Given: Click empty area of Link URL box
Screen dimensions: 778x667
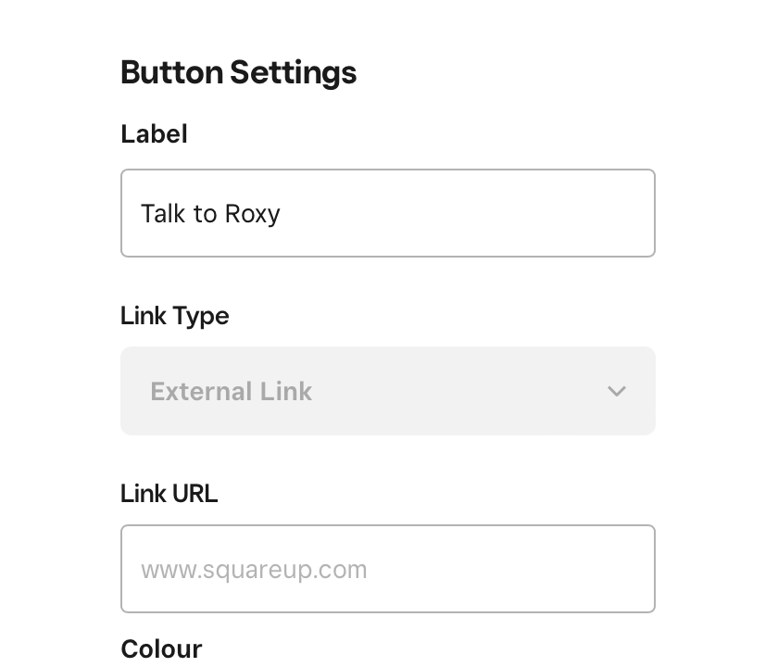Looking at the screenshot, I should (519, 569).
